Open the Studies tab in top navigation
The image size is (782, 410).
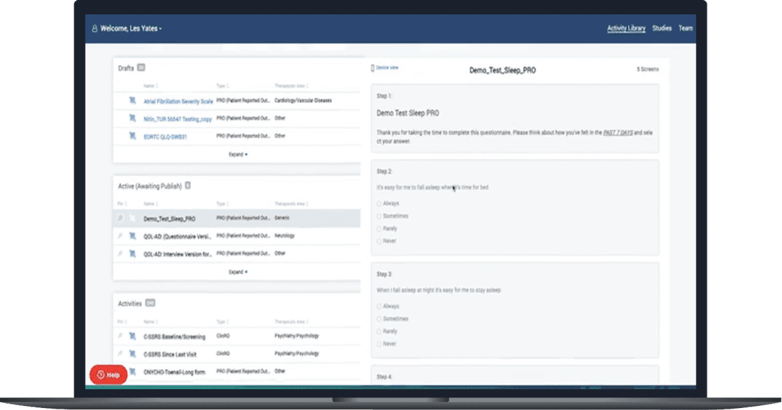(x=661, y=29)
